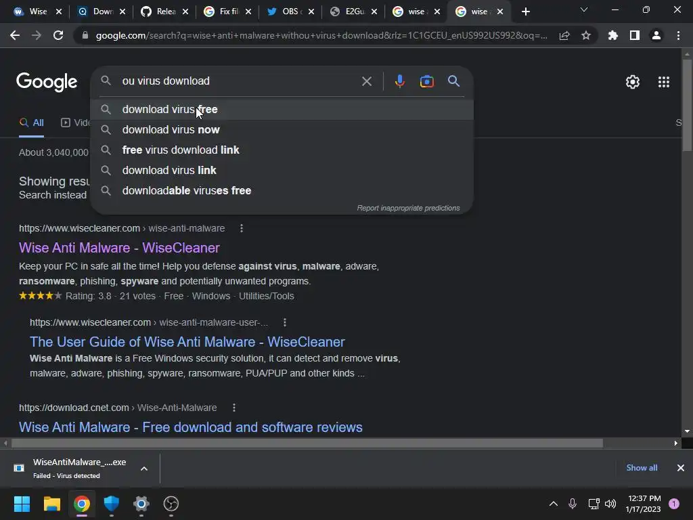The height and width of the screenshot is (520, 693).
Task: Open the Windows Start menu
Action: tap(22, 504)
